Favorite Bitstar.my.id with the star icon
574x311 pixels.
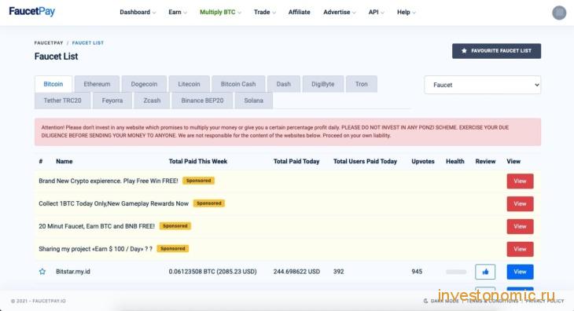[42, 272]
